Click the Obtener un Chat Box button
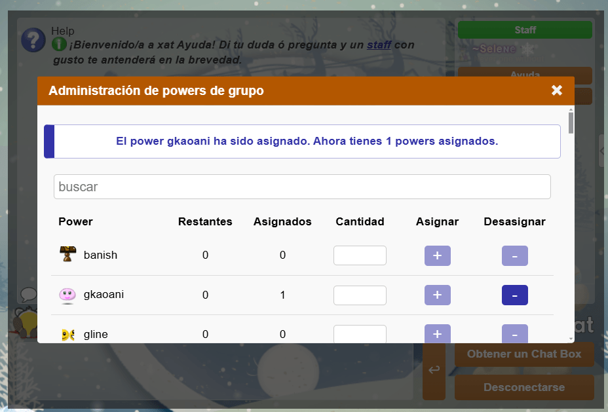 (524, 354)
